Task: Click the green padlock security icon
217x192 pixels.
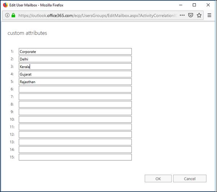Action: (x=13, y=15)
